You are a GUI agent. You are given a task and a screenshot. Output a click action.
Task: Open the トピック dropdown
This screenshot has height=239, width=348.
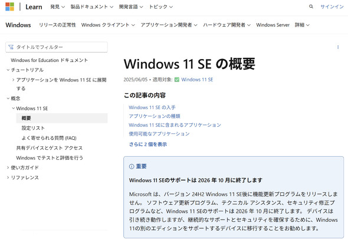[161, 7]
